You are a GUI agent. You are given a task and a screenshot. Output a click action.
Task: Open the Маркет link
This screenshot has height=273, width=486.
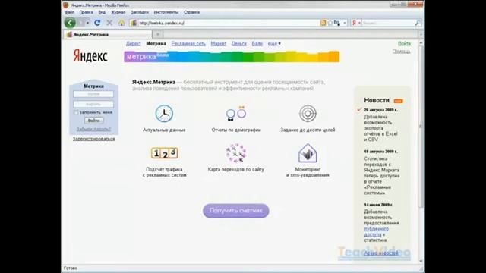pos(218,44)
